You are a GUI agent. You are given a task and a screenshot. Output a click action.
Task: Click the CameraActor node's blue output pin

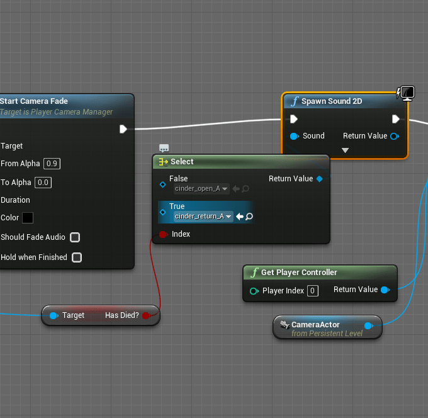pos(368,325)
